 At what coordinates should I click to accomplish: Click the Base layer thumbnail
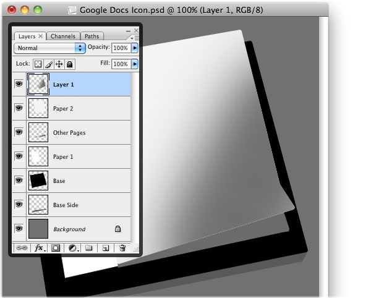[38, 181]
